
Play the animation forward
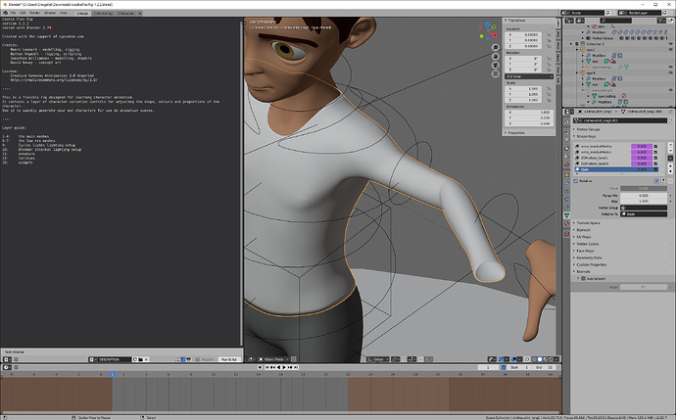click(284, 367)
